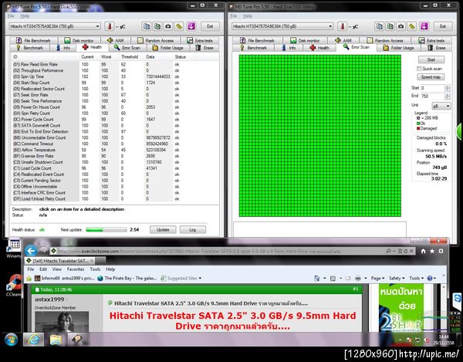Click the temperature thermometer icon in left HD Tune window
Viewport: 463px width, 362px height.
pyautogui.click(x=110, y=26)
